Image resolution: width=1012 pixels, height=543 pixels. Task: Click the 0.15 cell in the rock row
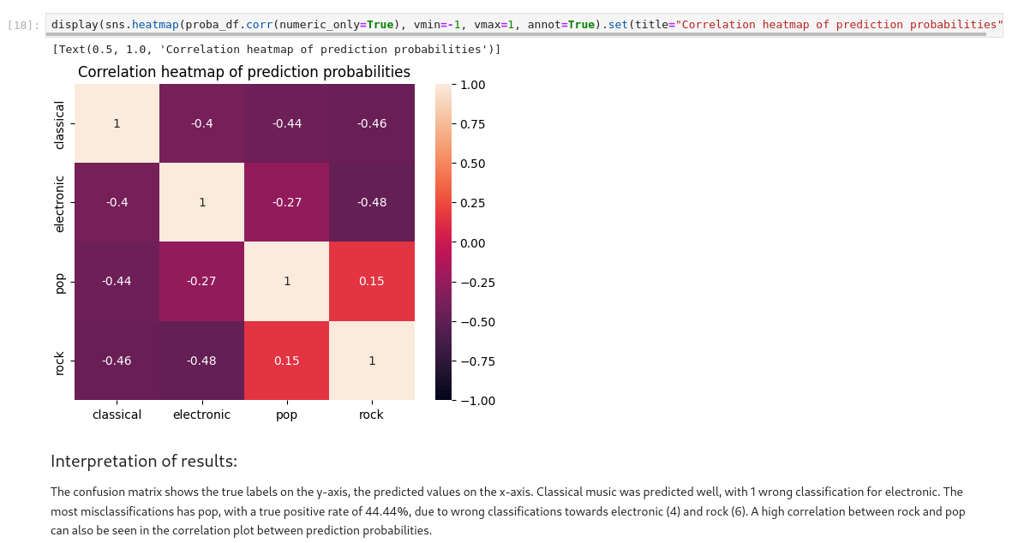click(287, 361)
